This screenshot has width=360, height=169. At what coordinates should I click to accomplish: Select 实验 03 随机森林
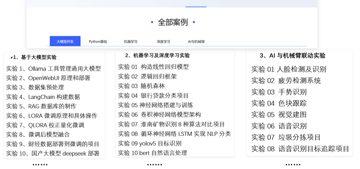[x=141, y=86]
